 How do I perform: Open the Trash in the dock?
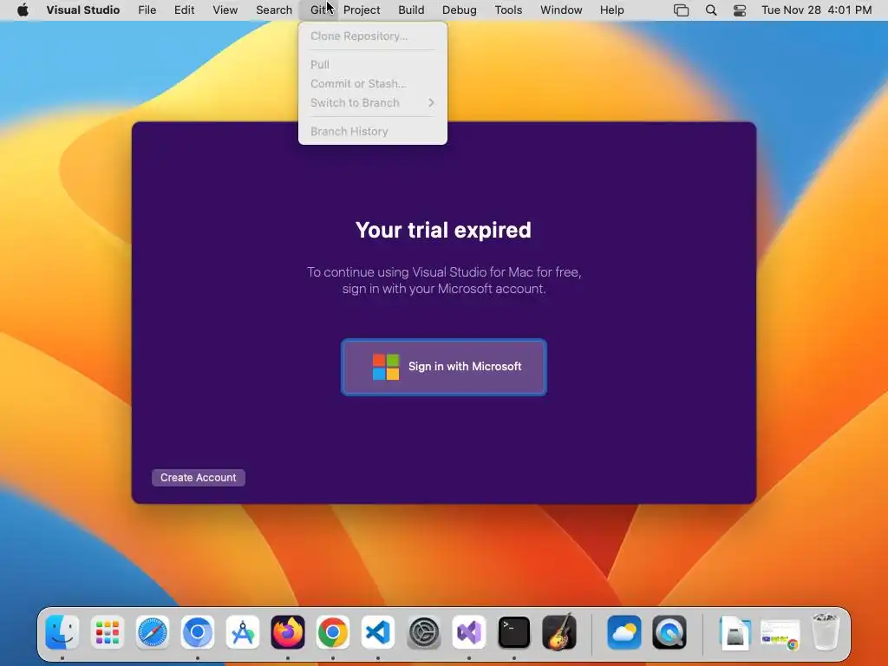pos(826,631)
